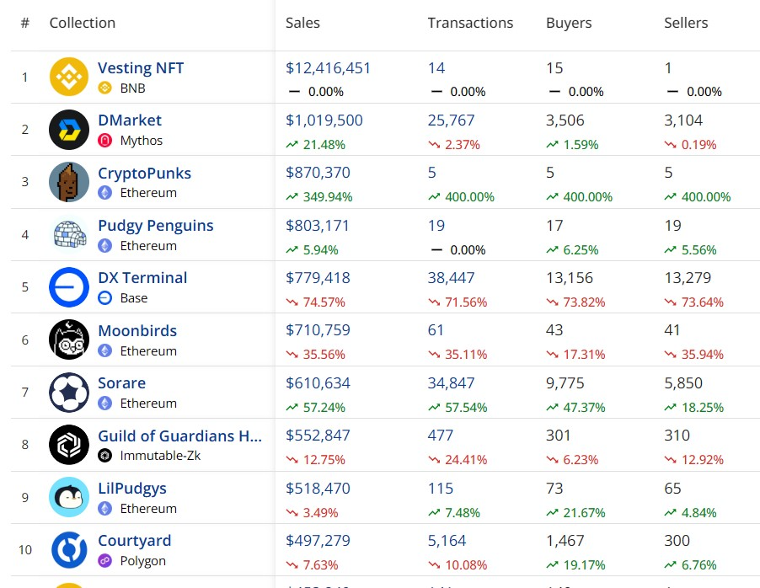Click the Vesting NFT collection logo
The width and height of the screenshot is (760, 588).
pos(68,77)
